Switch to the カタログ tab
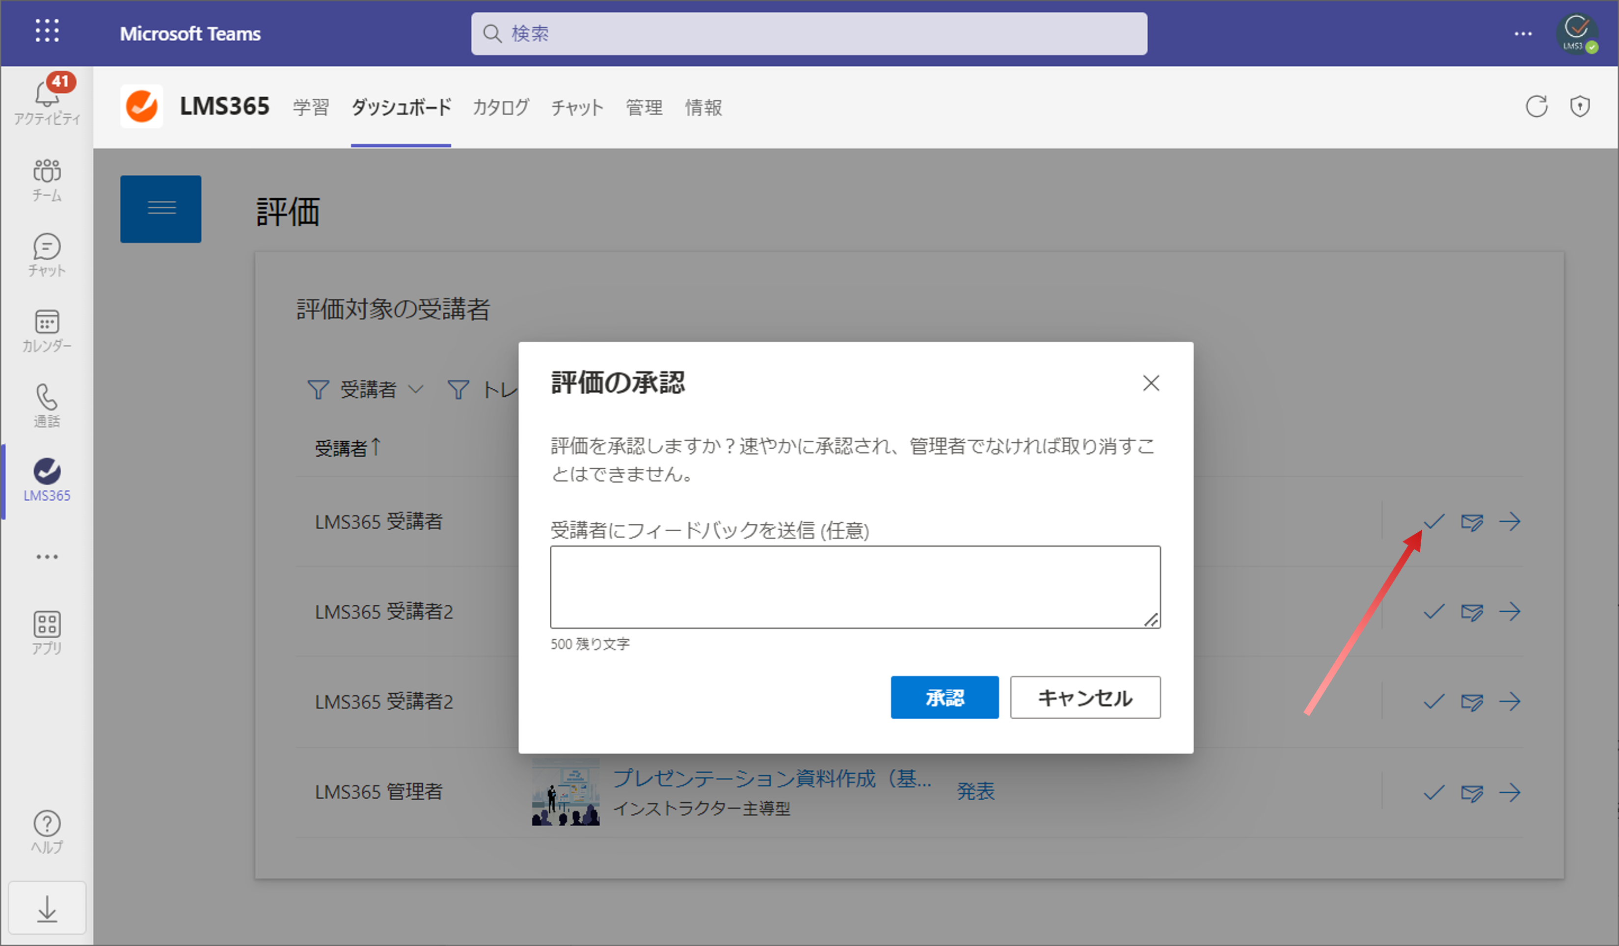 [501, 108]
